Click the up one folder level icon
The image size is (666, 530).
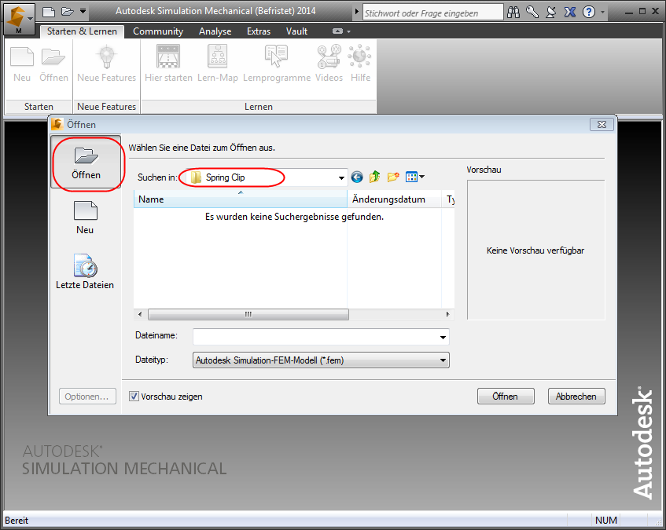(374, 177)
